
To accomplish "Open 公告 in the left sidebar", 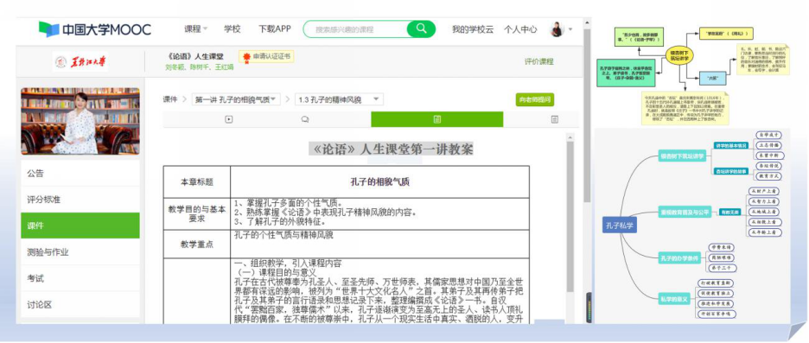I will pos(80,174).
